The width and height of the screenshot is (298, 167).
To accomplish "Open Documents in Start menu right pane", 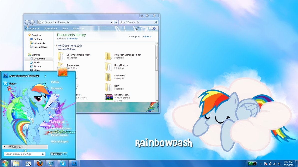I will [57, 88].
